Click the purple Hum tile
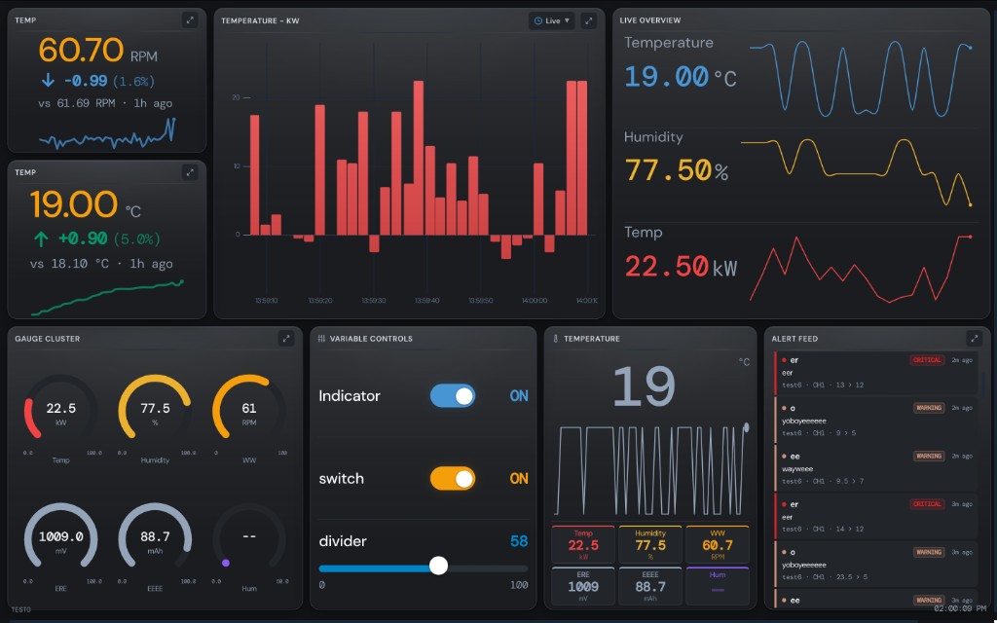 click(718, 585)
